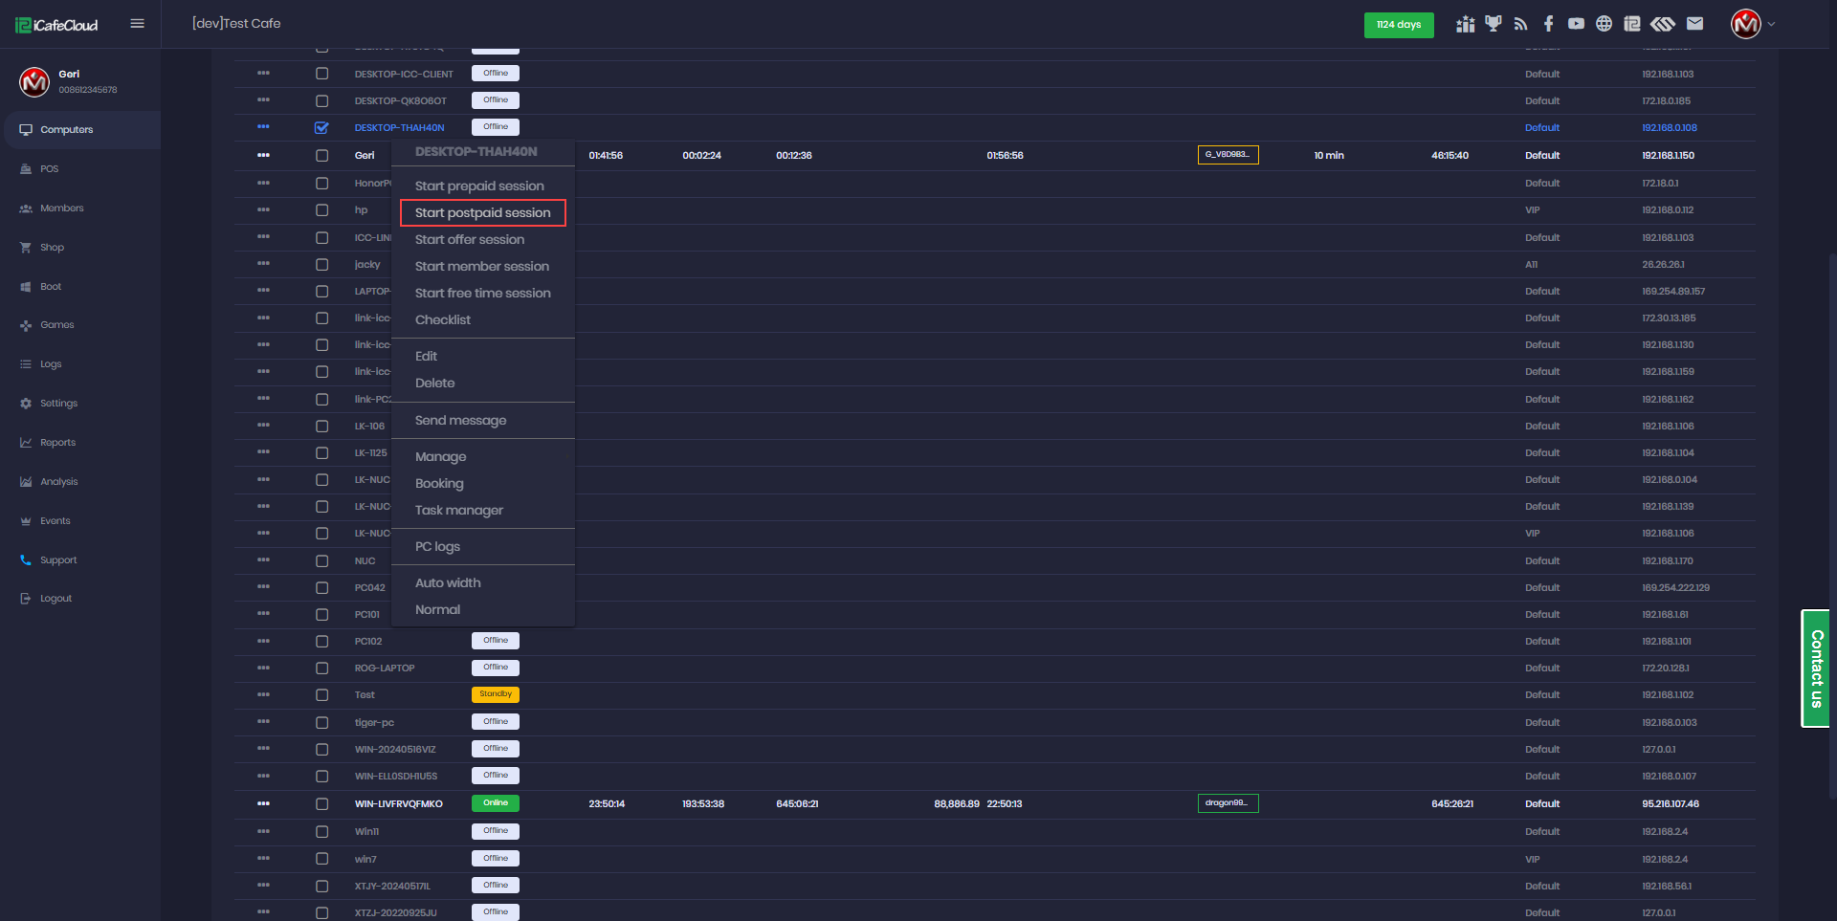
Task: Click the green 1124 days button
Action: (1398, 25)
